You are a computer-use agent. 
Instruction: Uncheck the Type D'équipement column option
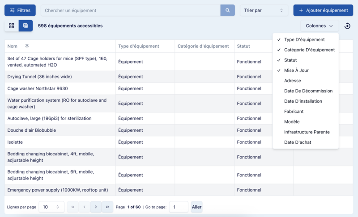304,40
